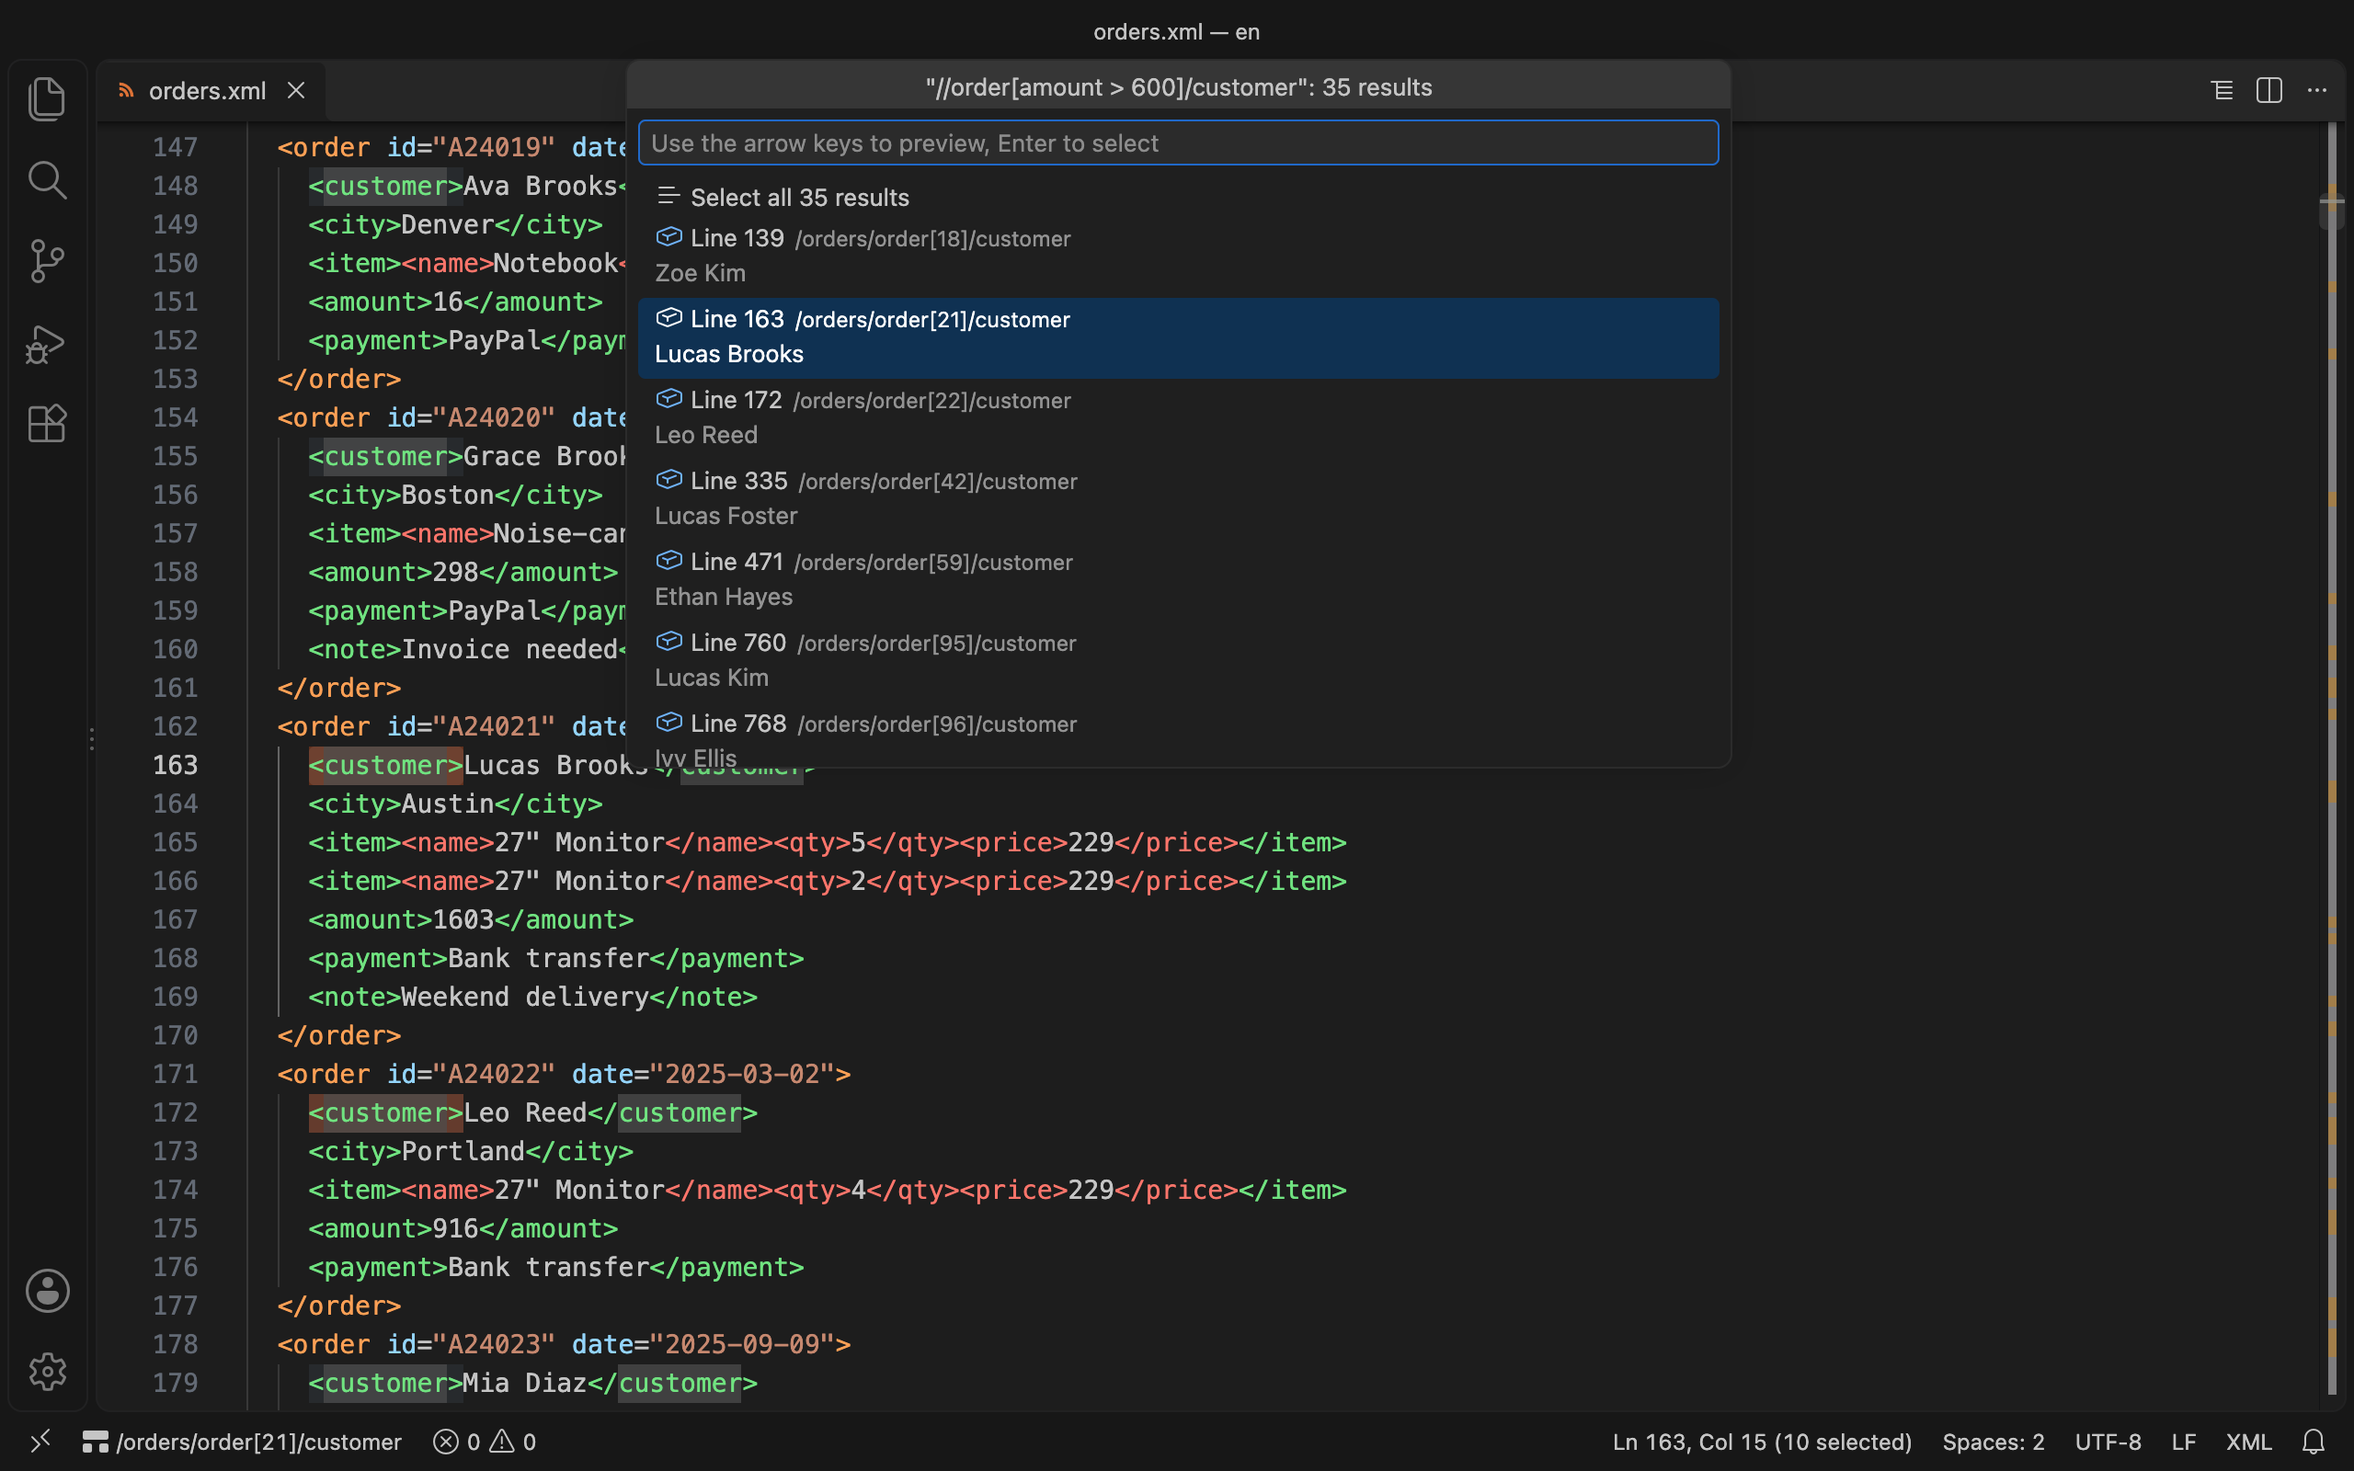Select result Line 139 Zoe Kim
Viewport: 2354px width, 1471px height.
(1178, 256)
